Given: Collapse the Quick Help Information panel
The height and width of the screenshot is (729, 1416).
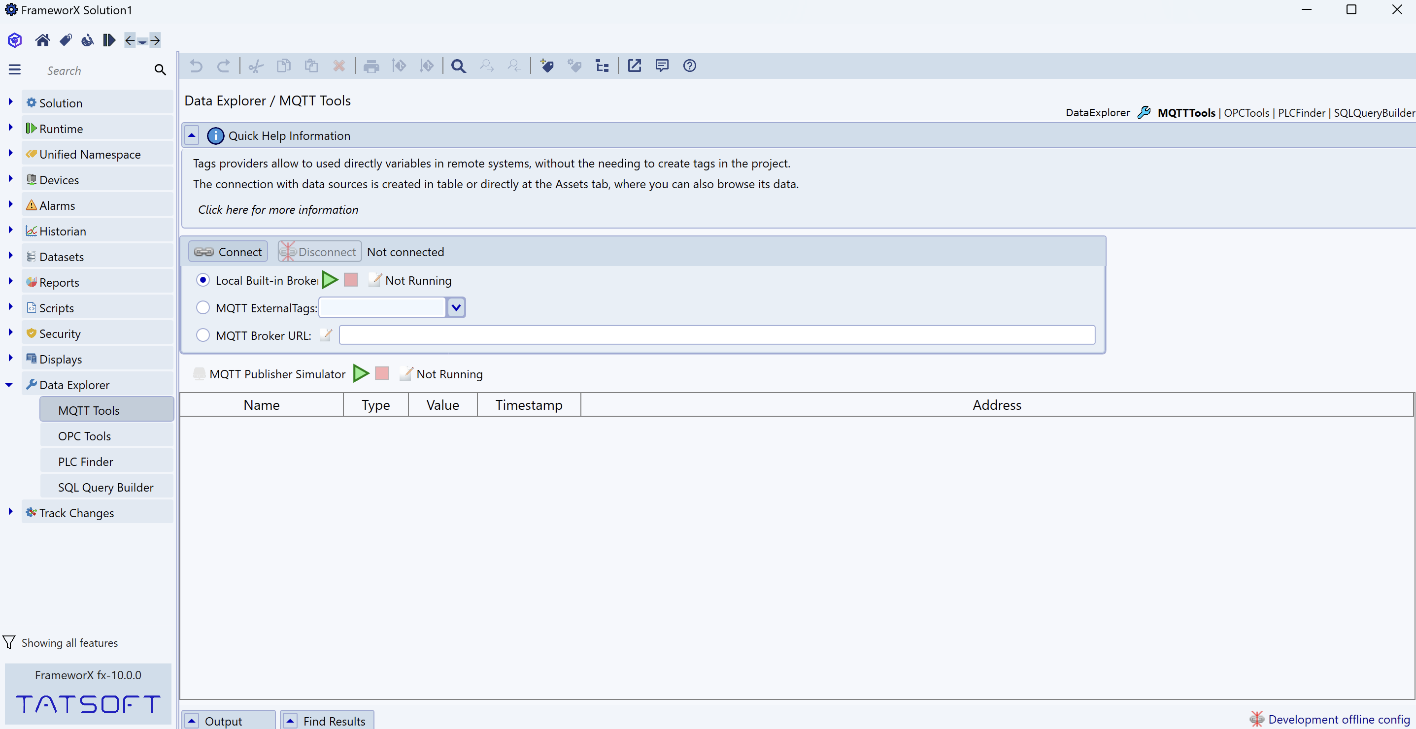Looking at the screenshot, I should pos(192,135).
